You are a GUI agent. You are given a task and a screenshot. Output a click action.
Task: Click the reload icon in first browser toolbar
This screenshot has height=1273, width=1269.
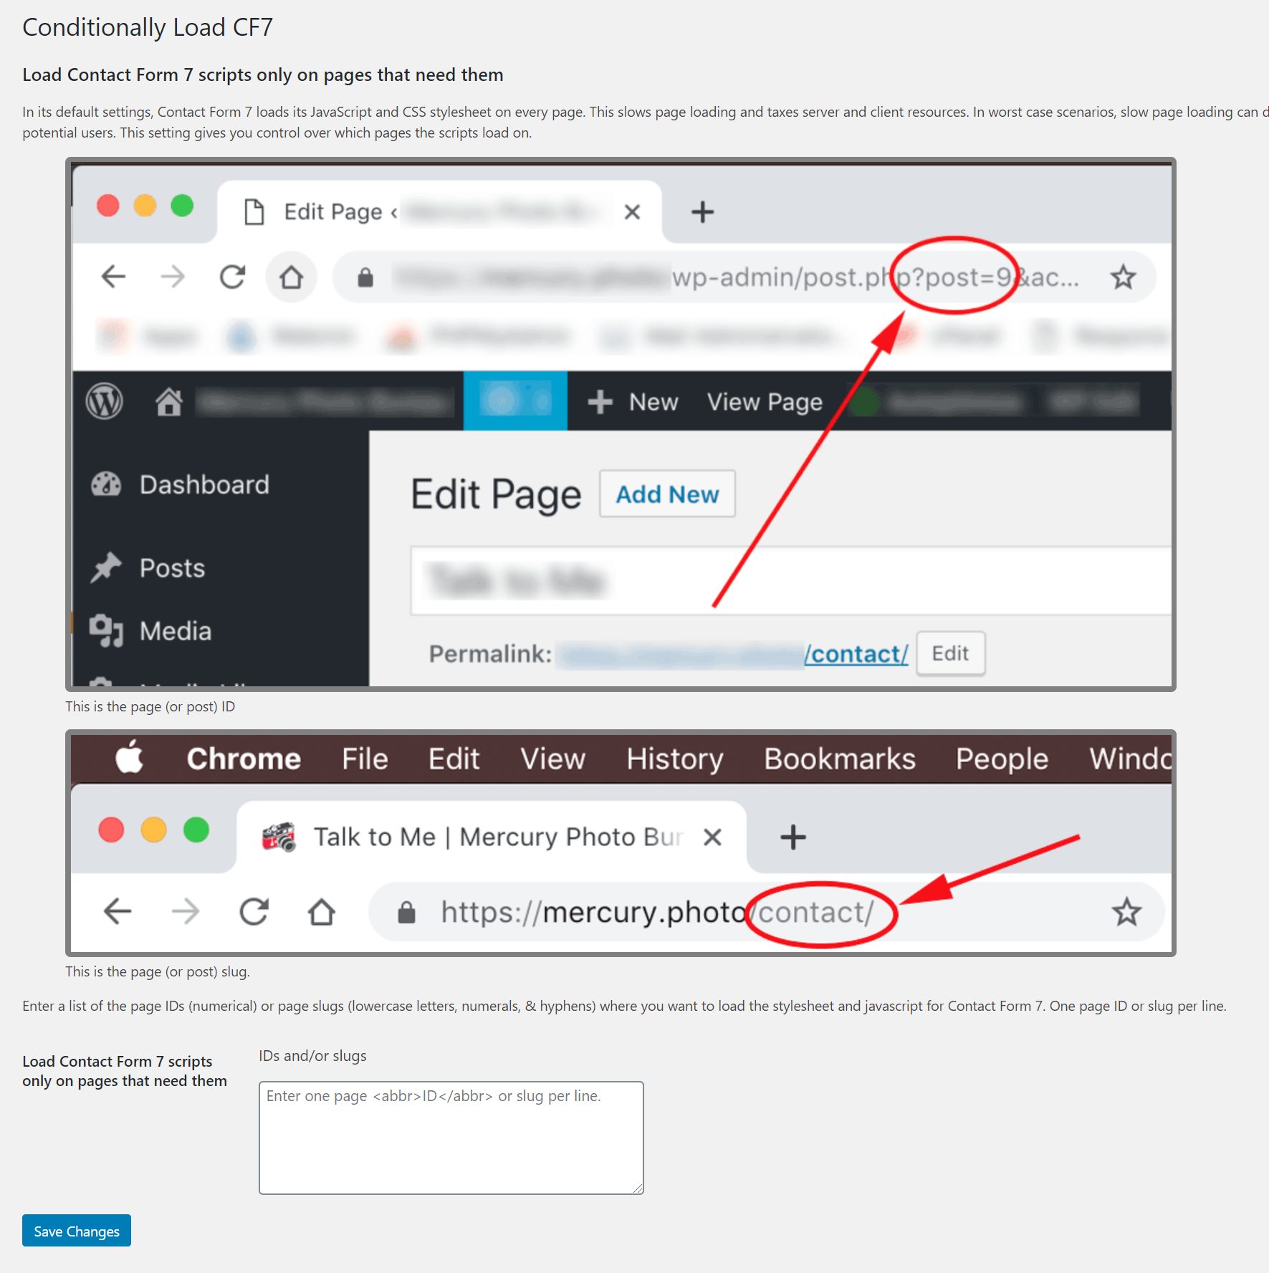click(232, 277)
